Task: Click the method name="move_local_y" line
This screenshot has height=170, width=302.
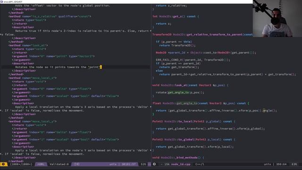Action: 33,121
